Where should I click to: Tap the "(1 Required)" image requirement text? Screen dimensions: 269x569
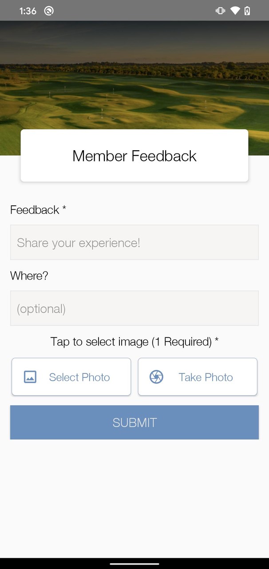pos(182,341)
